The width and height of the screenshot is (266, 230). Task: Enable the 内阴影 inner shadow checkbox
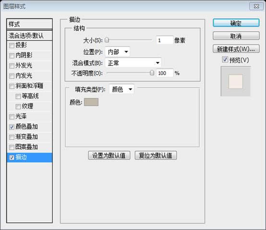click(12, 56)
